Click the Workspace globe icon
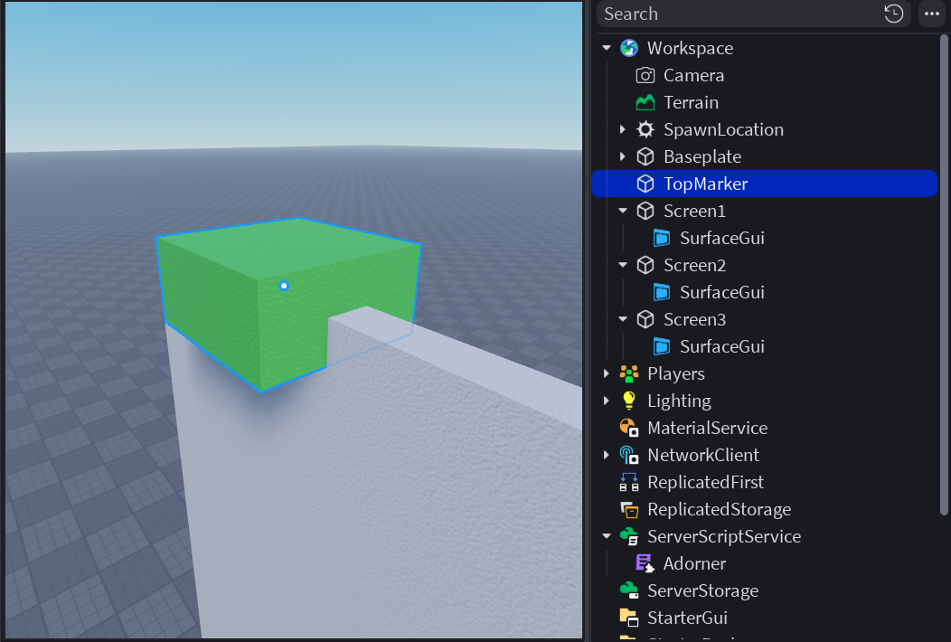Viewport: 951px width, 642px height. coord(629,48)
